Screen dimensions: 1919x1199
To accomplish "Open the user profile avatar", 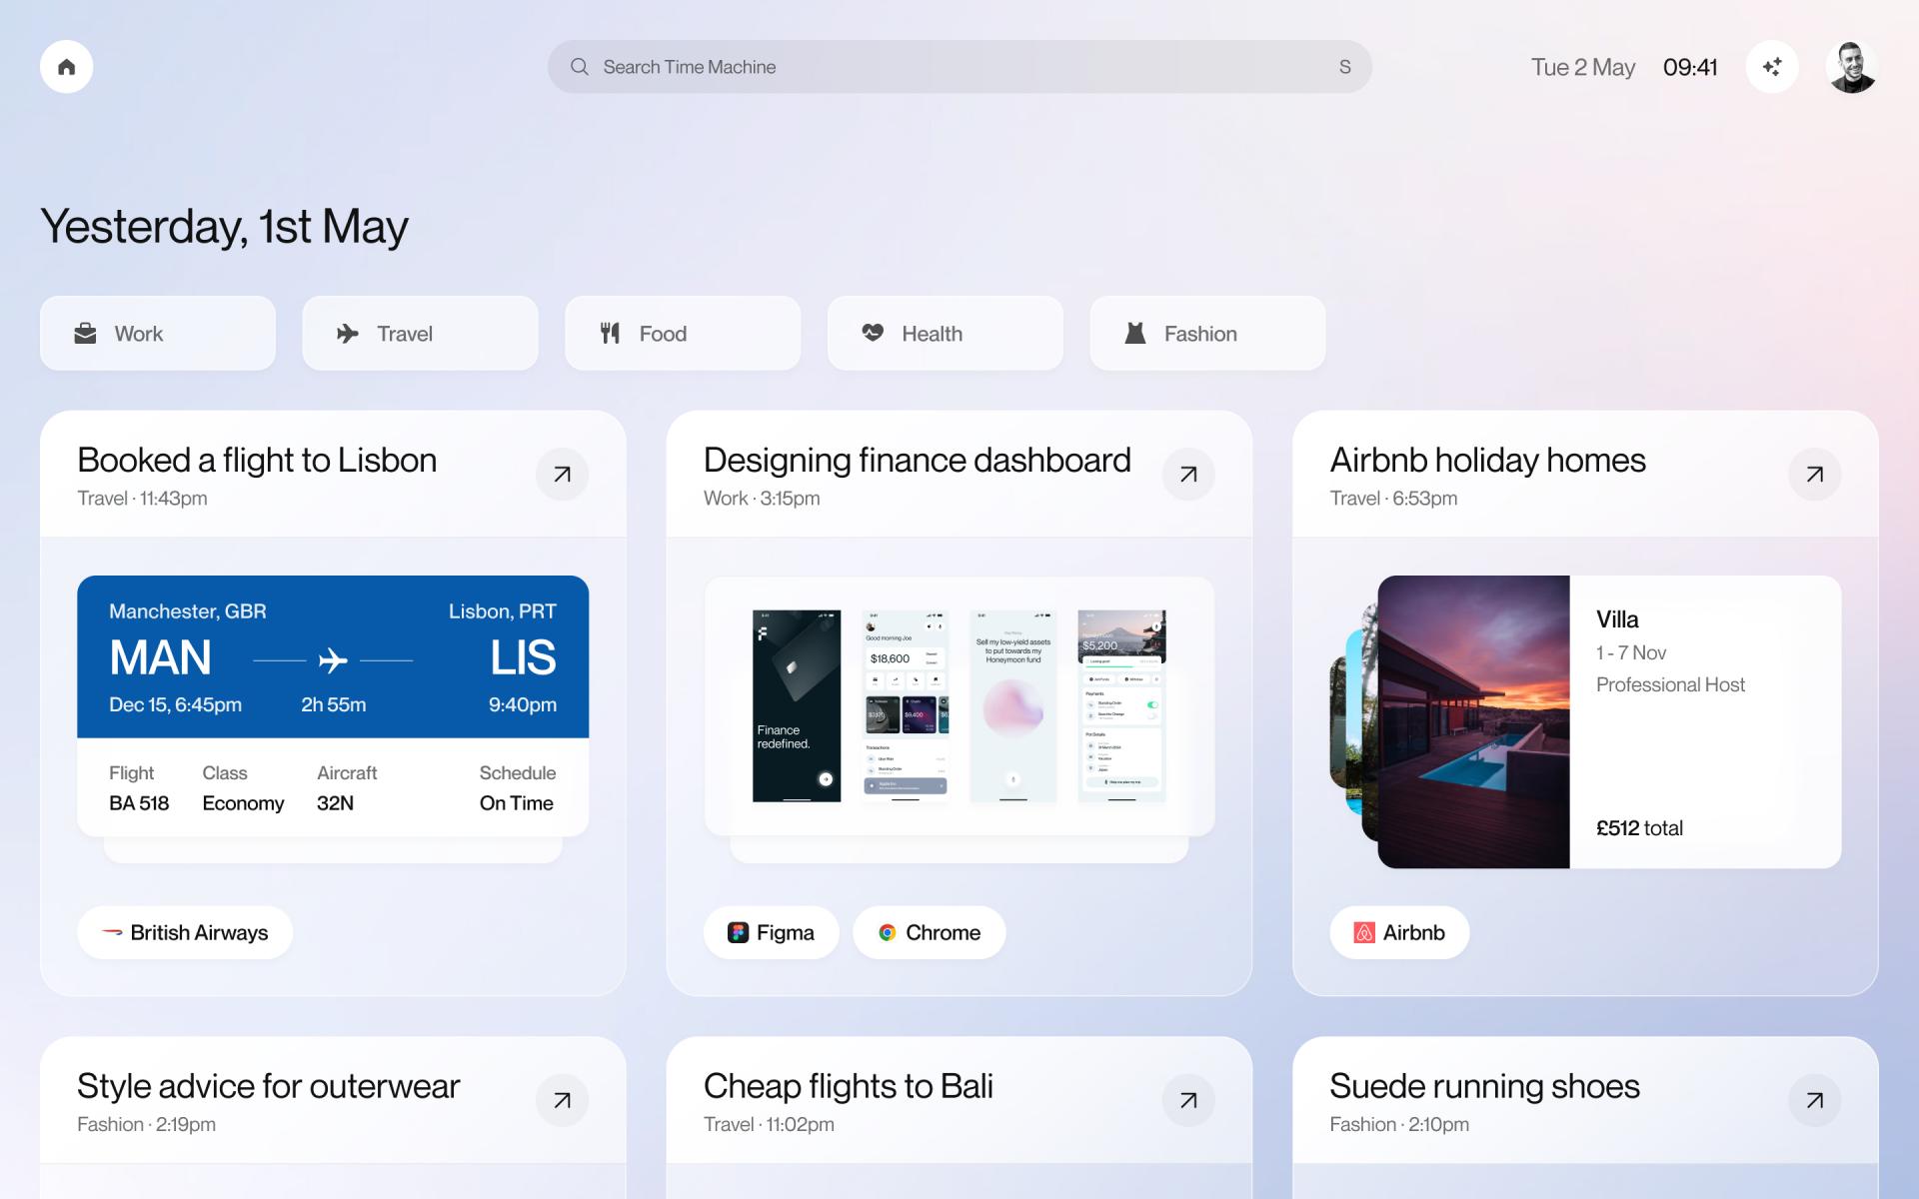I will [1851, 67].
